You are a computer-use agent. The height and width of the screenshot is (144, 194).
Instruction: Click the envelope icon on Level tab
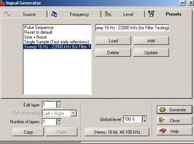pyautogui.click(x=108, y=14)
